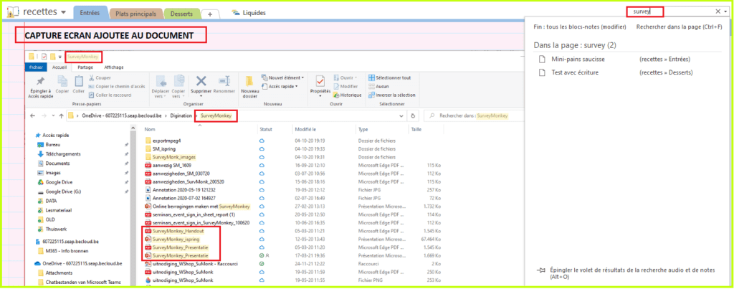This screenshot has height=289, width=734.
Task: Open the recent locations dropdown arrow
Action: click(x=52, y=115)
